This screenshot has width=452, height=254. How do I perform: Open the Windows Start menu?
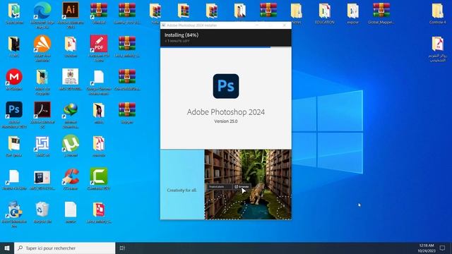(x=7, y=248)
